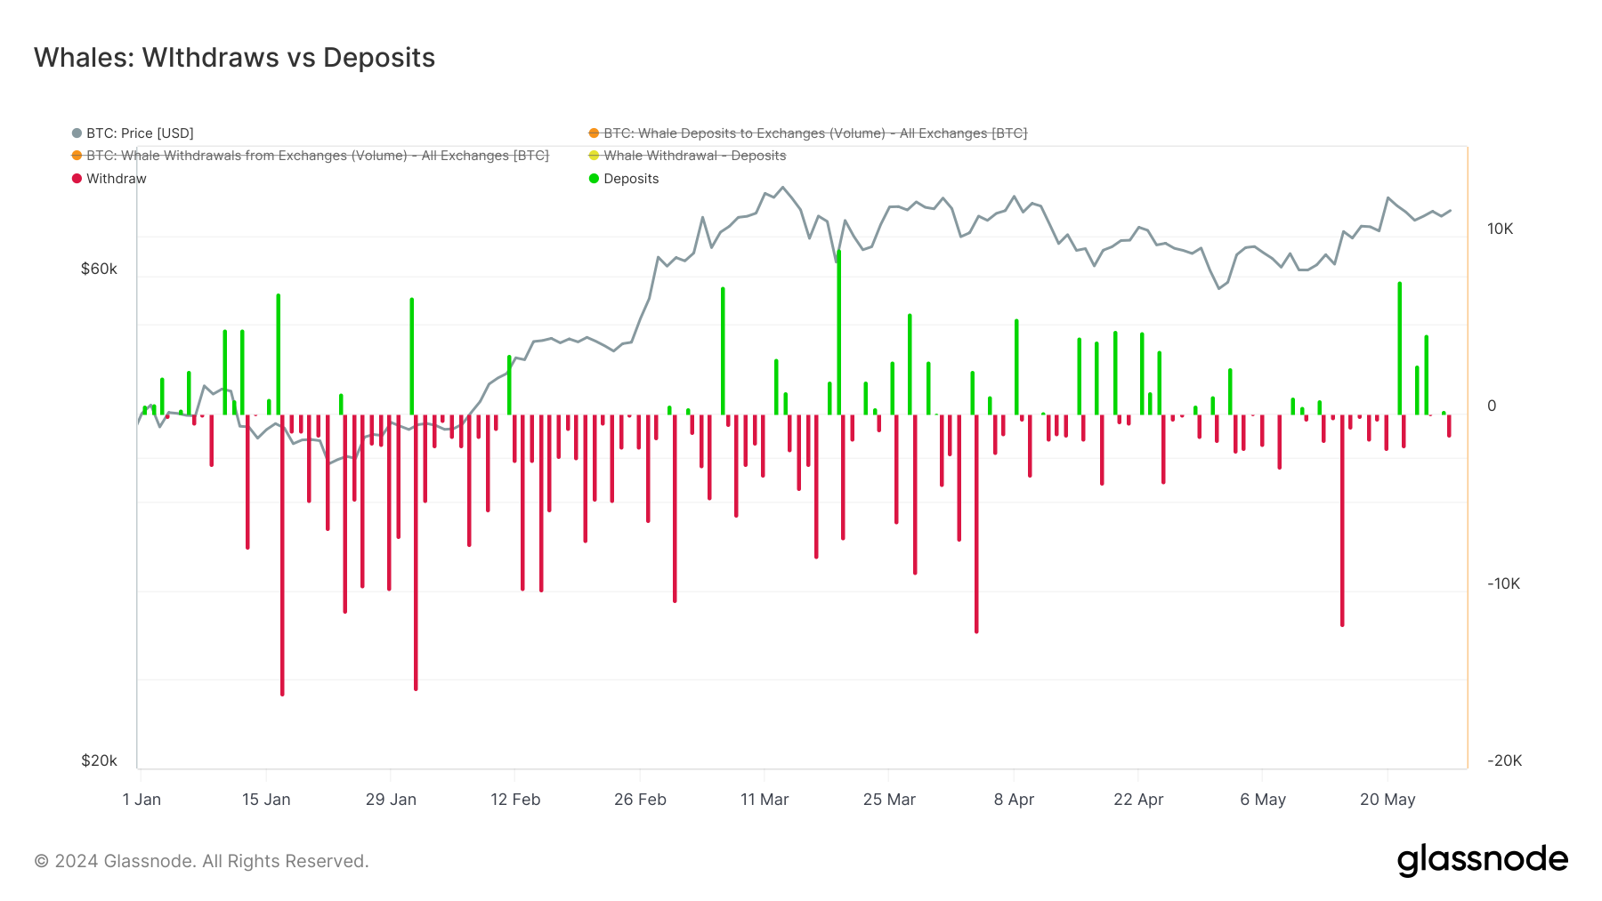The height and width of the screenshot is (901, 1602).
Task: Click the yellow Whale Withdrawal - Deposits dot
Action: [593, 155]
